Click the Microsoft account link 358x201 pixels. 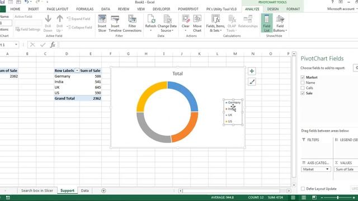[x=341, y=9]
